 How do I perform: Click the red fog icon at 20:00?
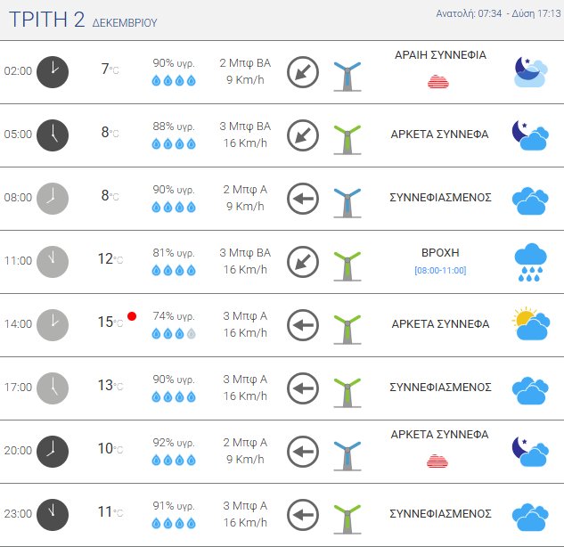click(437, 460)
